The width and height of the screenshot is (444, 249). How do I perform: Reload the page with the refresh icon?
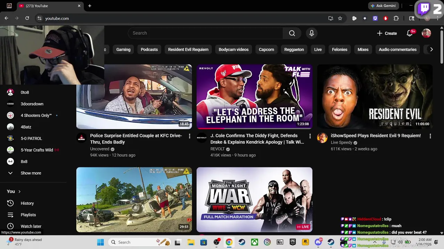pyautogui.click(x=27, y=18)
